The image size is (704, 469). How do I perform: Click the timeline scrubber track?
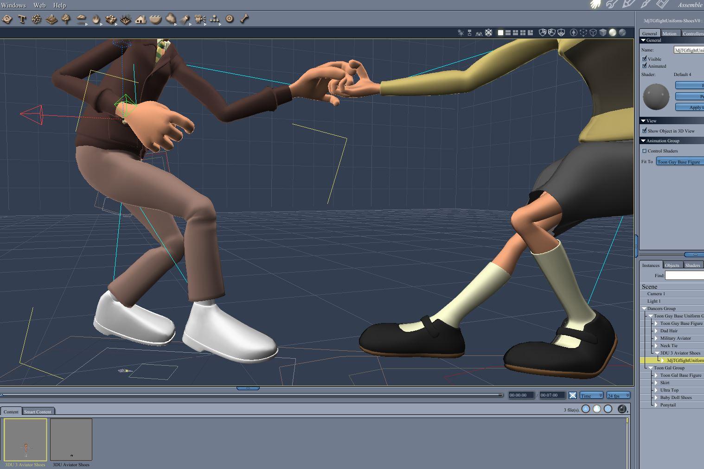[251, 395]
